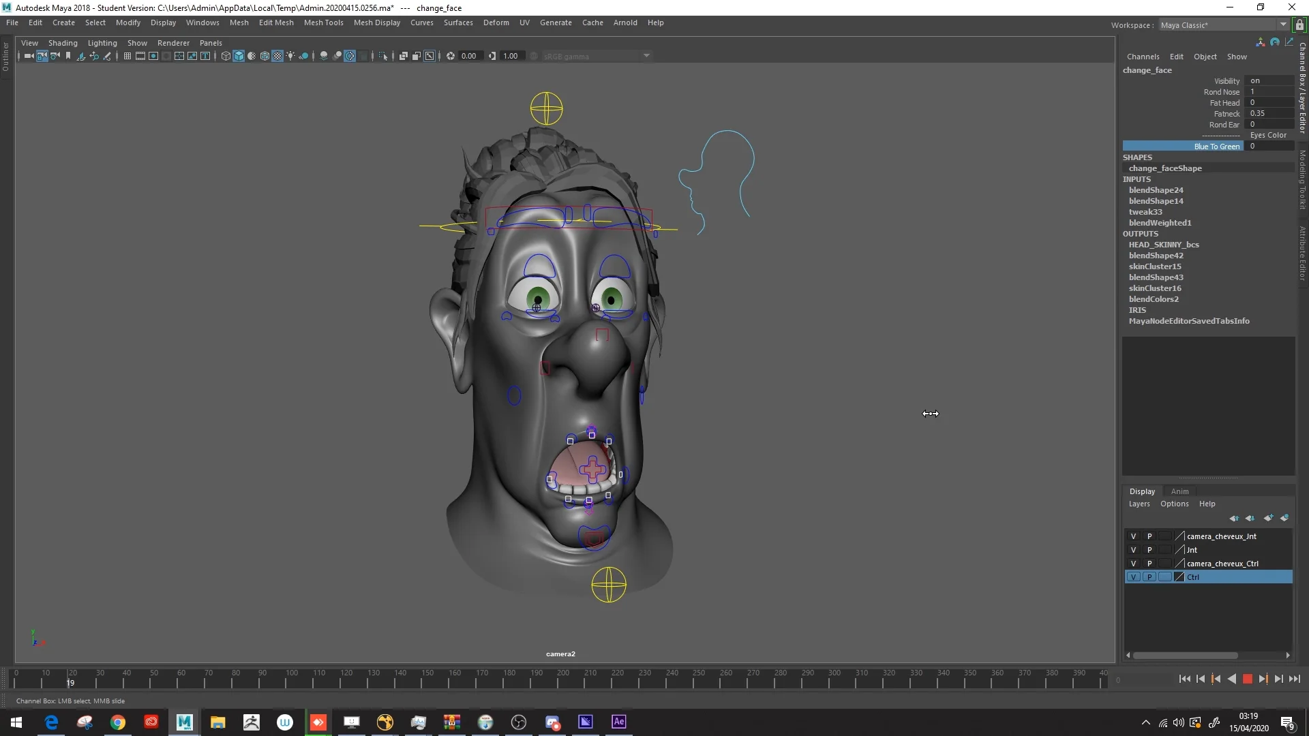Click move layer up icon
Viewport: 1309px width, 736px height.
click(1234, 518)
